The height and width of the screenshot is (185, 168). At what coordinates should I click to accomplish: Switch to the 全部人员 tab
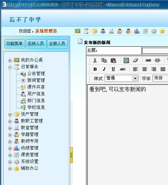point(57,44)
